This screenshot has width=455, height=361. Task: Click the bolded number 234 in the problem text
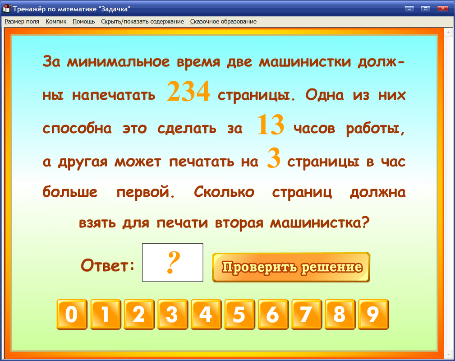(x=188, y=90)
